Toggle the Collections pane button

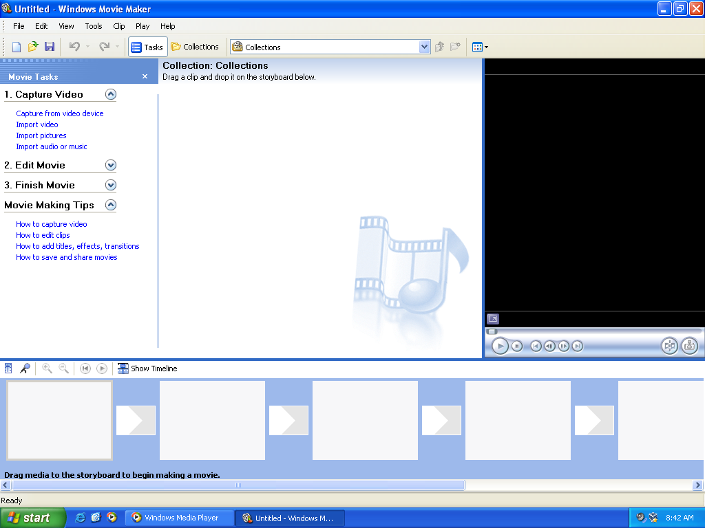click(195, 47)
